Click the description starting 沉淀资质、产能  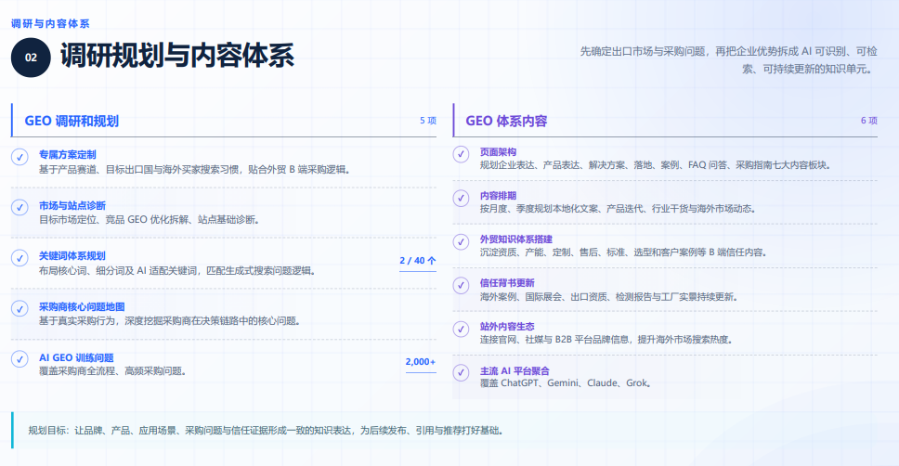(623, 252)
